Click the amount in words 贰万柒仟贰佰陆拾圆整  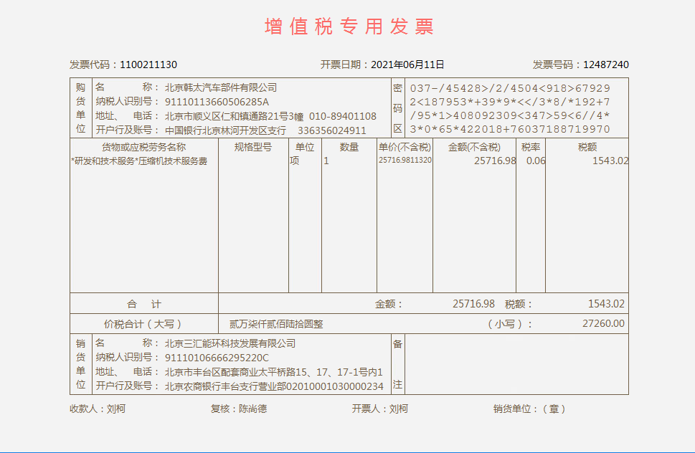[276, 324]
